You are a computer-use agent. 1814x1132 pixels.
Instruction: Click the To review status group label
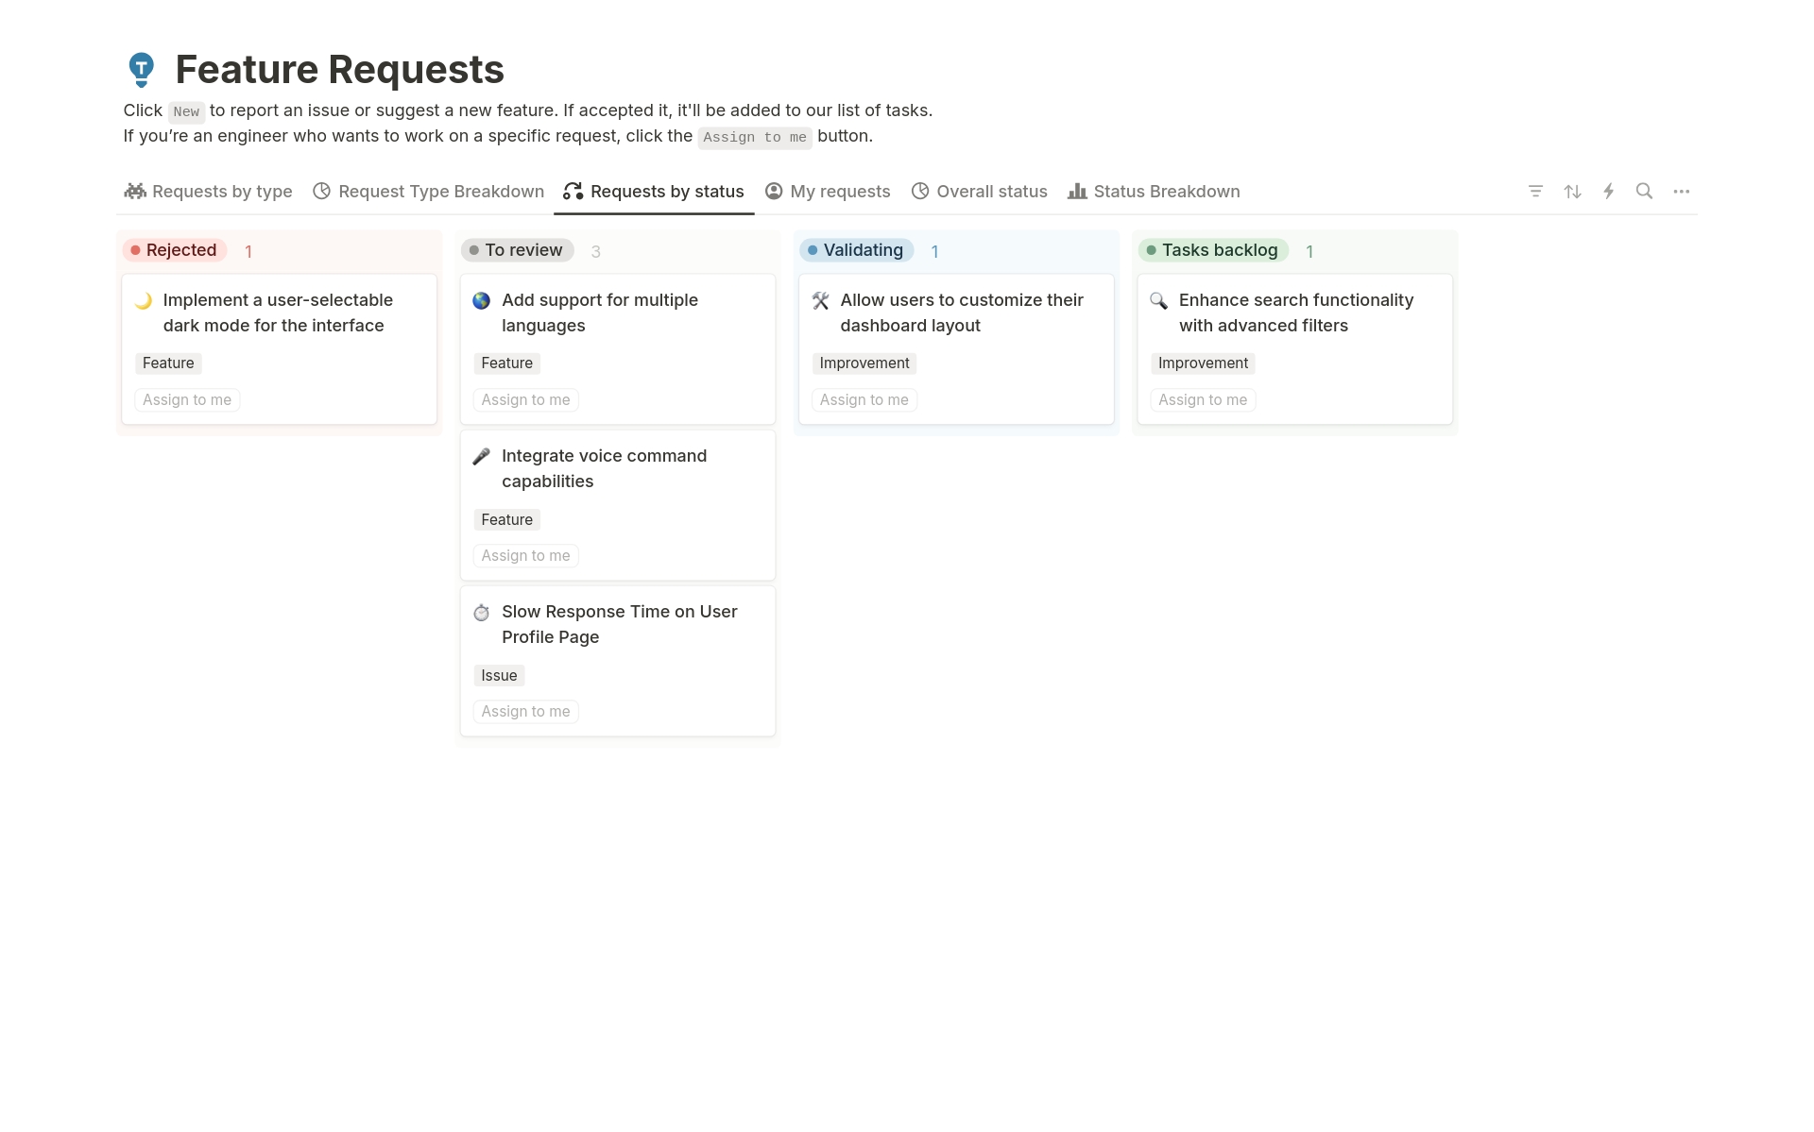pos(517,250)
